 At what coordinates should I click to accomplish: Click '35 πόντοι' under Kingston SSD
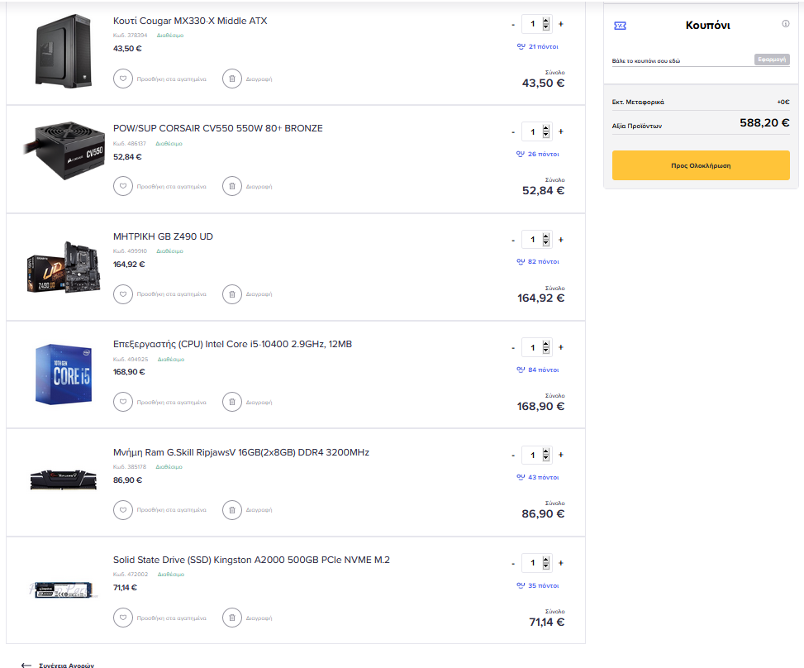click(538, 585)
